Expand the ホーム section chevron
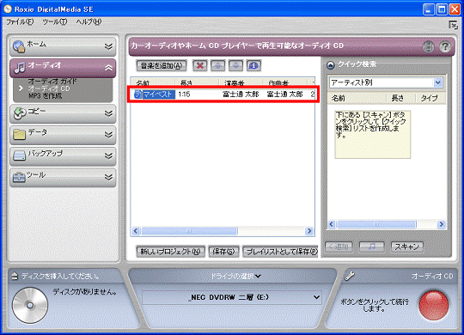This screenshot has height=335, width=464. pos(108,46)
